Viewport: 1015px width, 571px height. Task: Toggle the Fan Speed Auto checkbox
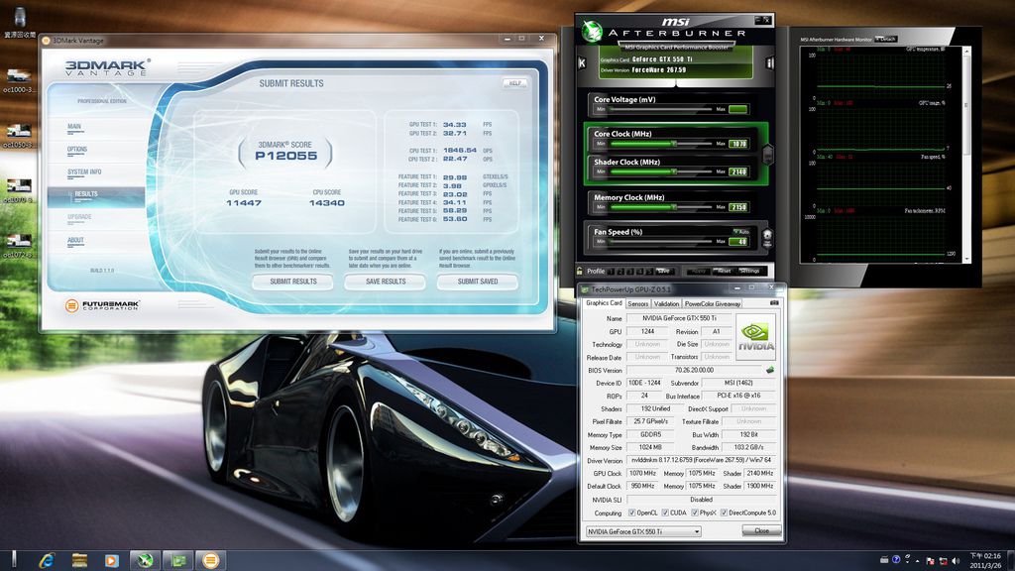[736, 231]
